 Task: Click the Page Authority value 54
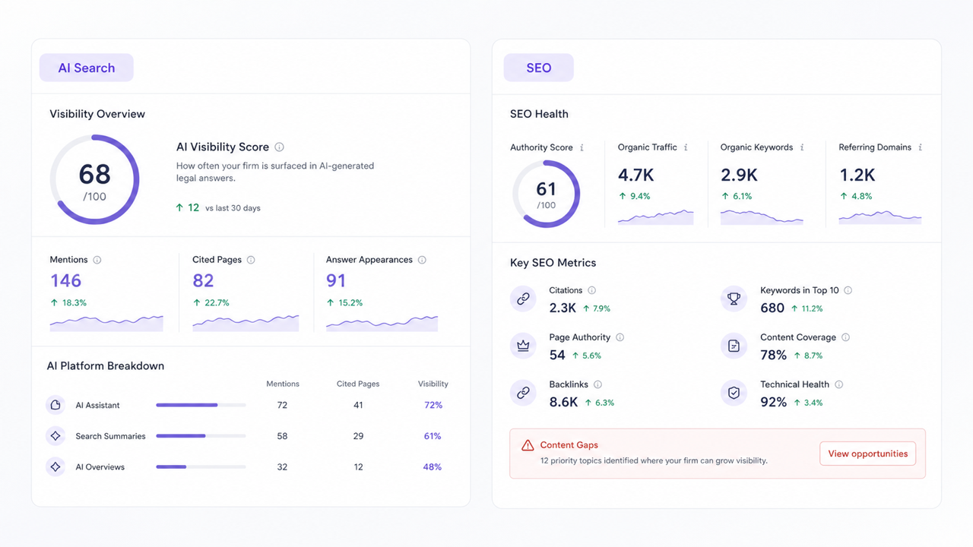557,355
